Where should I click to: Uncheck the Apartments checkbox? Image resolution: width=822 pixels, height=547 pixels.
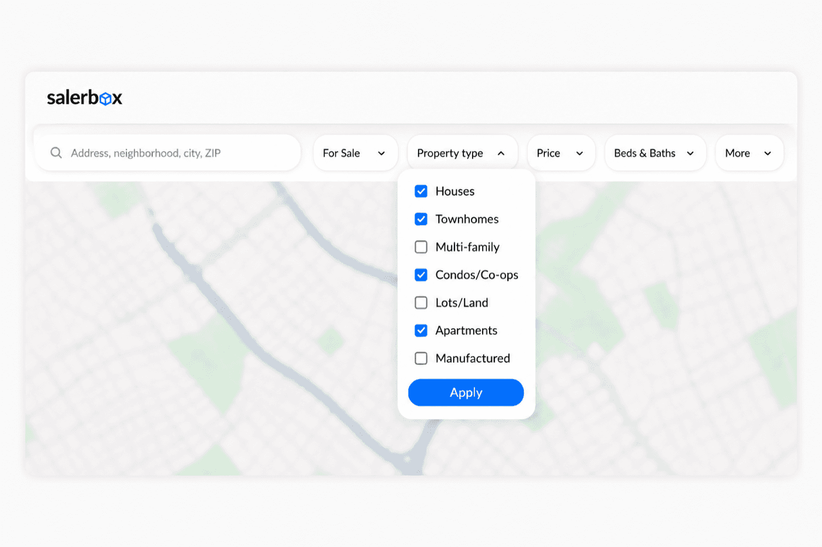[421, 331]
